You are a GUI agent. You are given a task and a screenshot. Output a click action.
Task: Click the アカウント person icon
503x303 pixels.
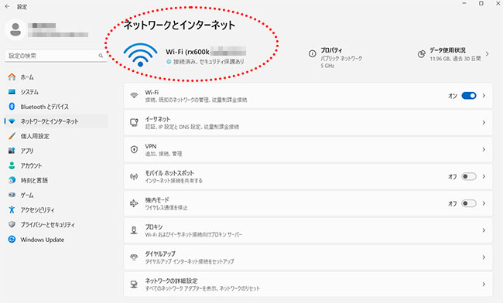[x=12, y=165]
